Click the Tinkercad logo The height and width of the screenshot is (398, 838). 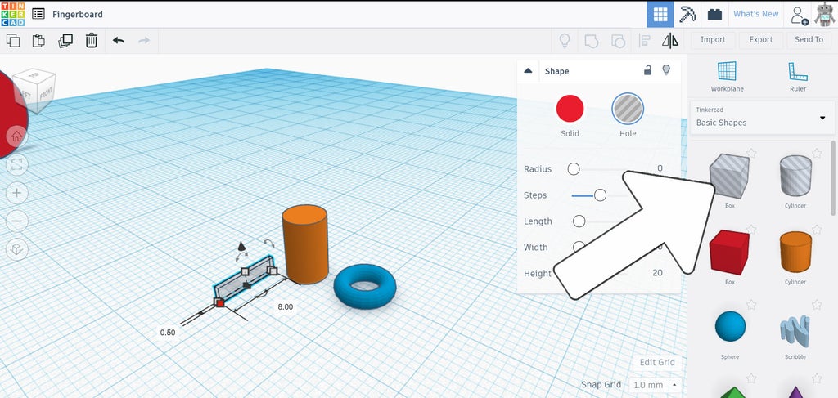(x=13, y=14)
